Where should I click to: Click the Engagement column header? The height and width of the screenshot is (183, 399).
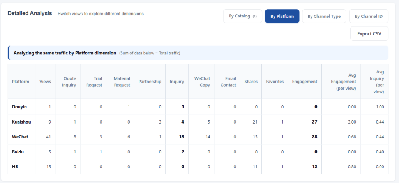(305, 82)
